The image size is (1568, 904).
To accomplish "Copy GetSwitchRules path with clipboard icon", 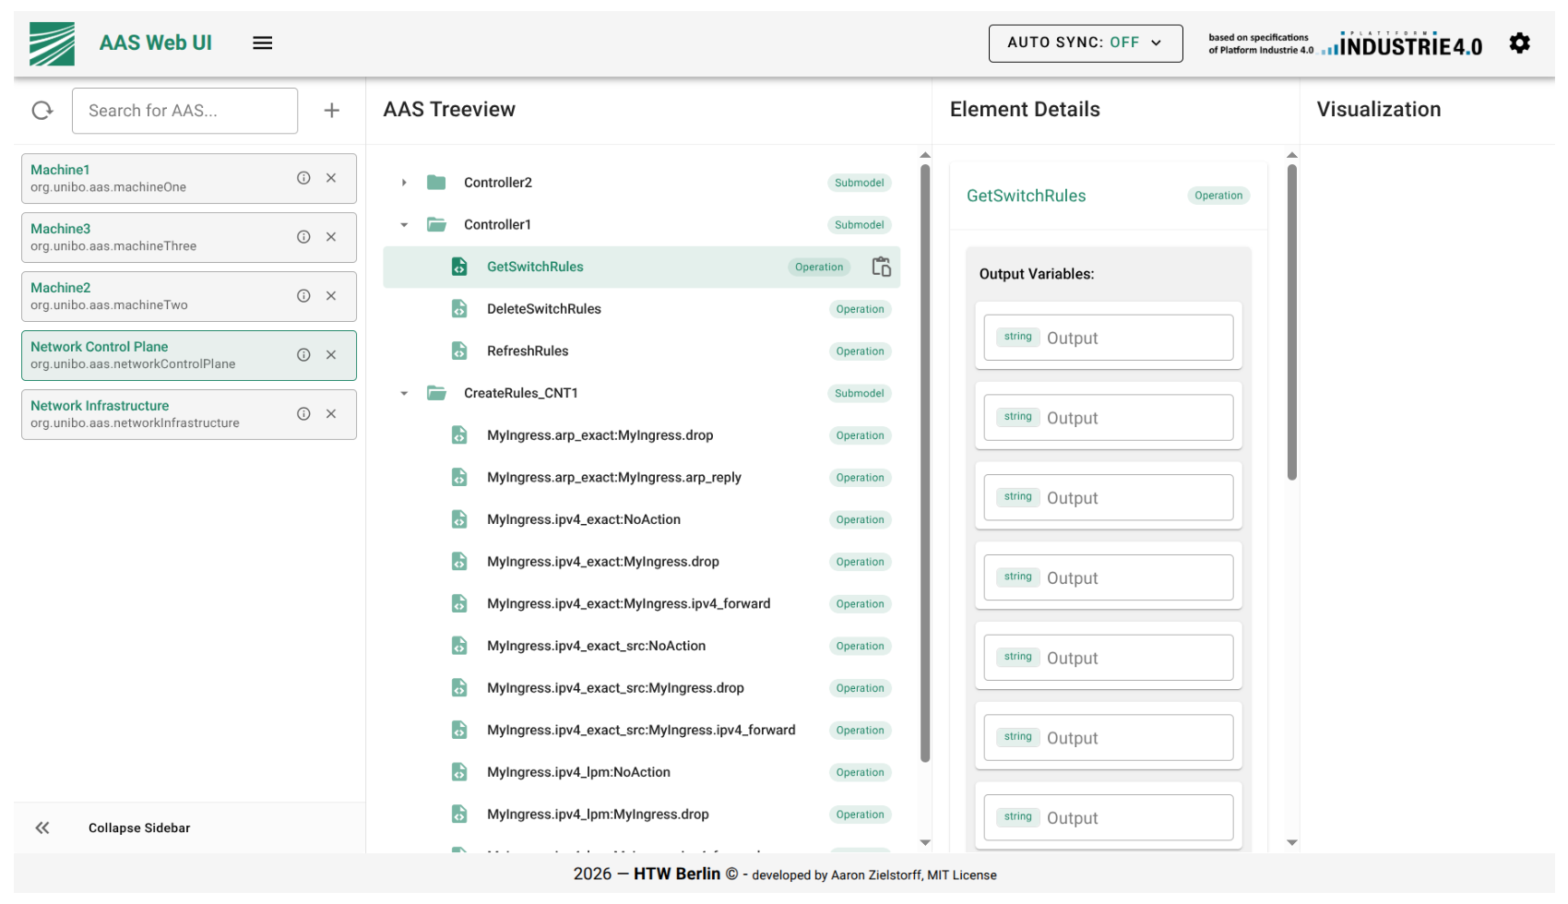I will (x=882, y=267).
